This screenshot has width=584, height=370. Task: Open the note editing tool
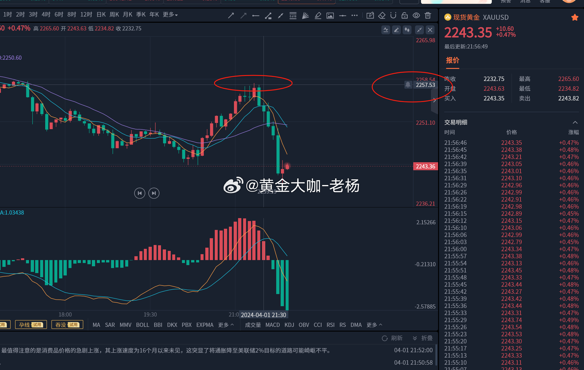pos(370,15)
